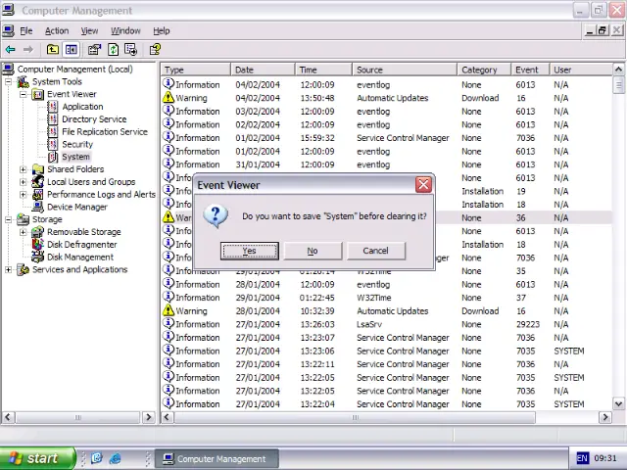Toggle the Show/Hide Console Tree icon

[72, 50]
